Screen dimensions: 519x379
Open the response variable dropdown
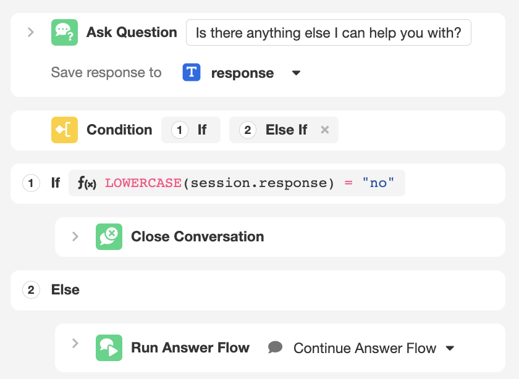[296, 73]
